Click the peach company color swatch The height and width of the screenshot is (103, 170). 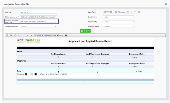tap(32, 74)
